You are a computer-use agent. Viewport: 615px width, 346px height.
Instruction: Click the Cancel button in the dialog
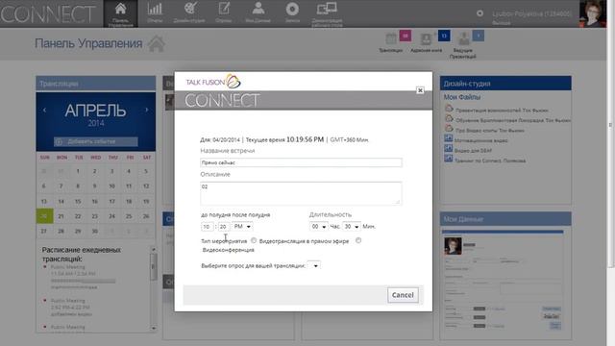[x=403, y=295]
